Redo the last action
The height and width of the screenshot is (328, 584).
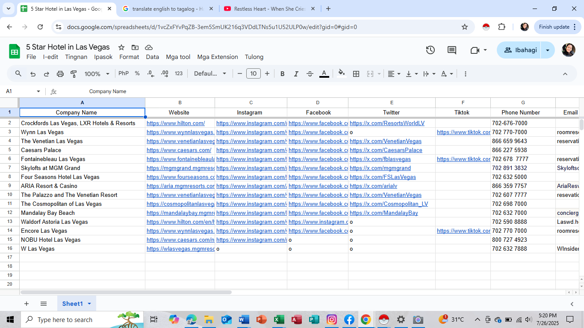click(47, 74)
